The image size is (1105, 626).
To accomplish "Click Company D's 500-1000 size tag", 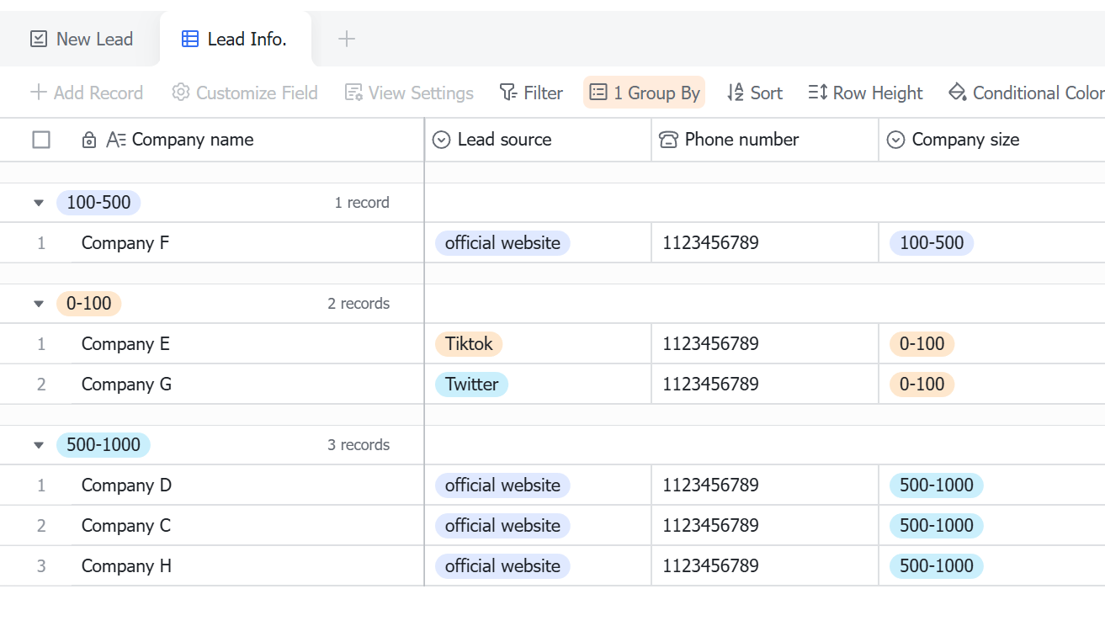I will pos(937,485).
